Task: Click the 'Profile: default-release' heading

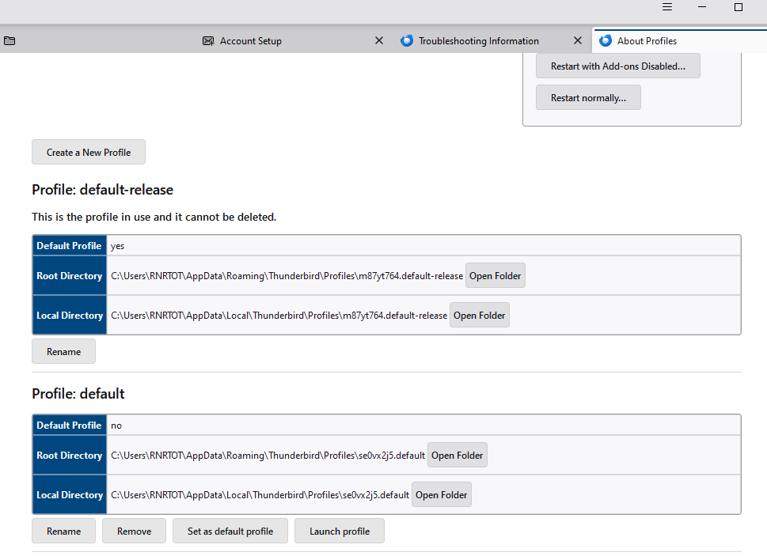Action: pyautogui.click(x=103, y=190)
